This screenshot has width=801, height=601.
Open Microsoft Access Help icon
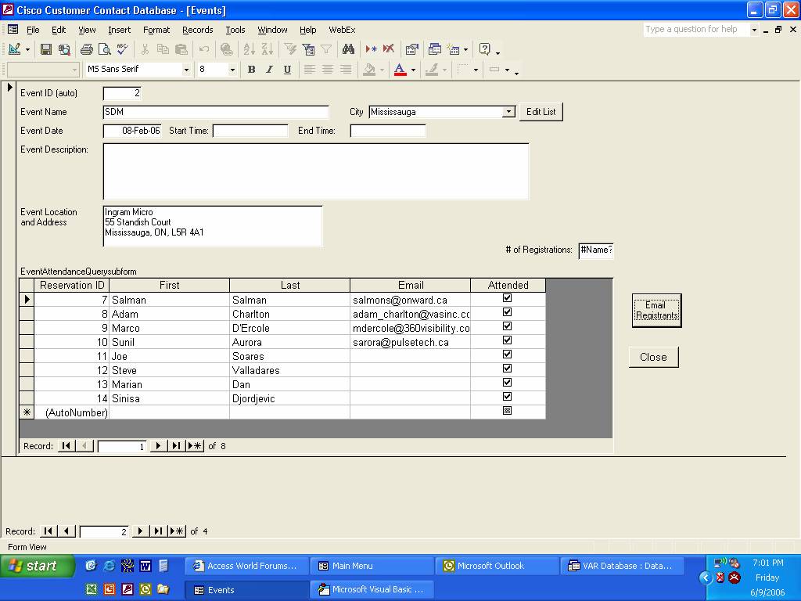484,49
